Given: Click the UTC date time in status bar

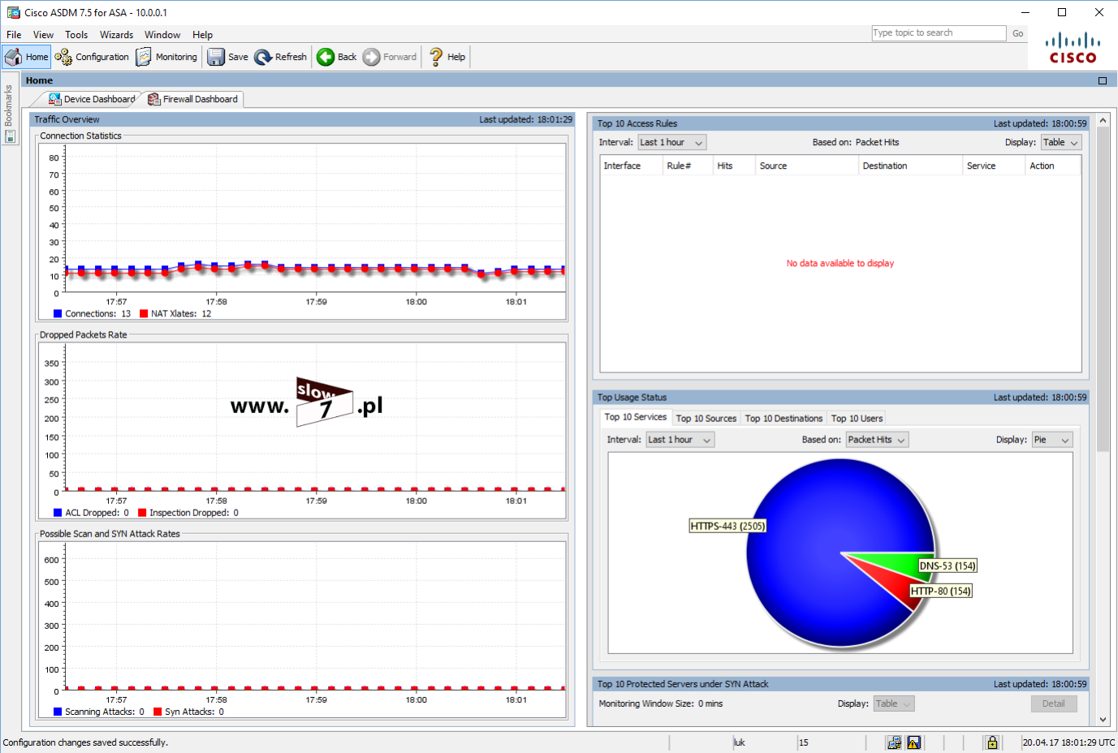Looking at the screenshot, I should [x=1068, y=742].
